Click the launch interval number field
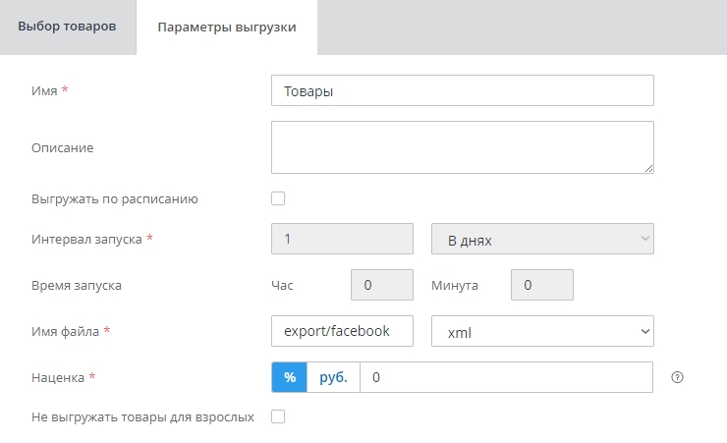This screenshot has height=443, width=727. pos(342,239)
